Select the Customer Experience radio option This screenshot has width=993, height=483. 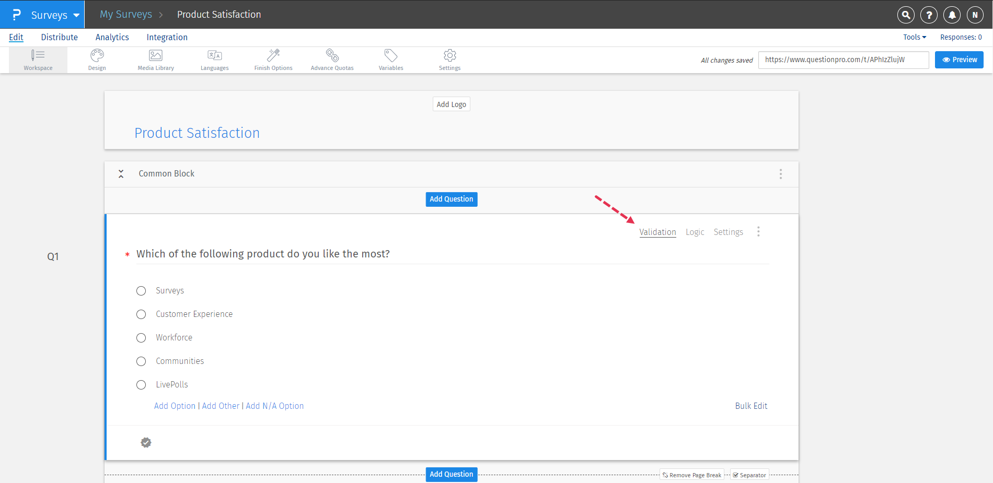(141, 314)
